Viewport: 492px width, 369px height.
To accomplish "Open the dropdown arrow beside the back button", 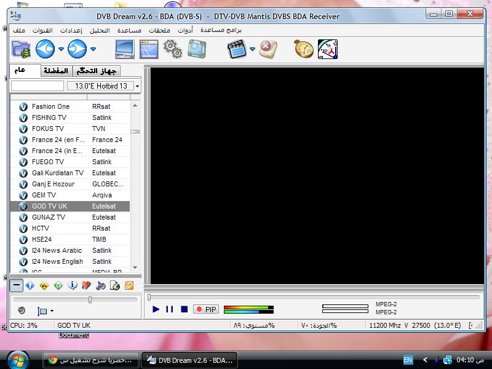I will coord(61,49).
